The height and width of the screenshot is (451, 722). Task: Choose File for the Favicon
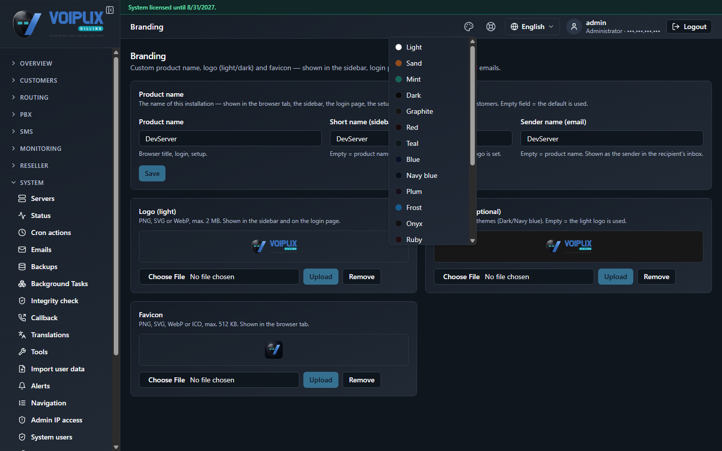click(166, 380)
